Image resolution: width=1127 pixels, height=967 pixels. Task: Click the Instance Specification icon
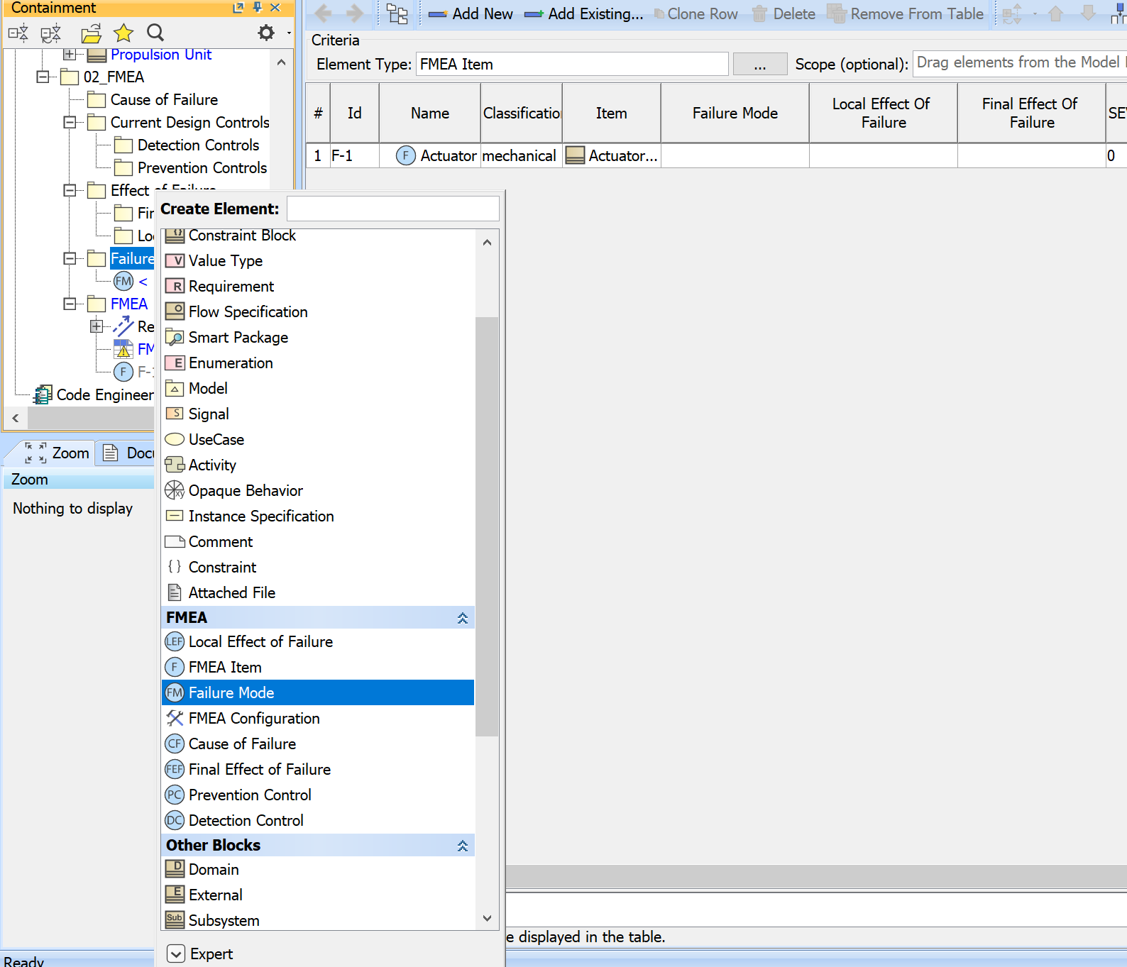[175, 516]
